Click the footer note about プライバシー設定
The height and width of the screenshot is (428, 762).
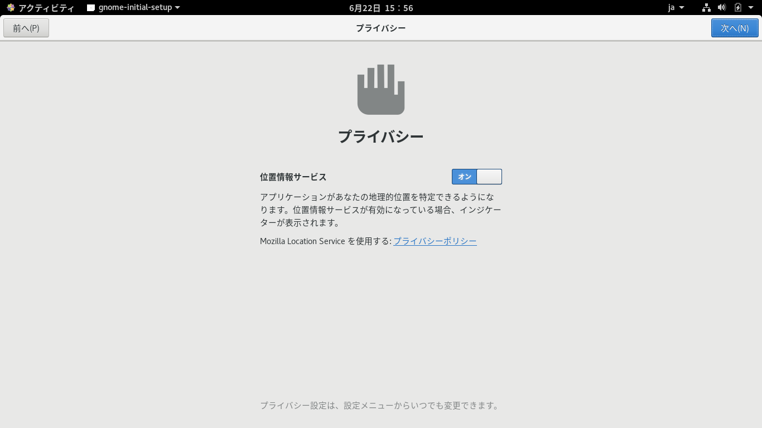pyautogui.click(x=380, y=406)
